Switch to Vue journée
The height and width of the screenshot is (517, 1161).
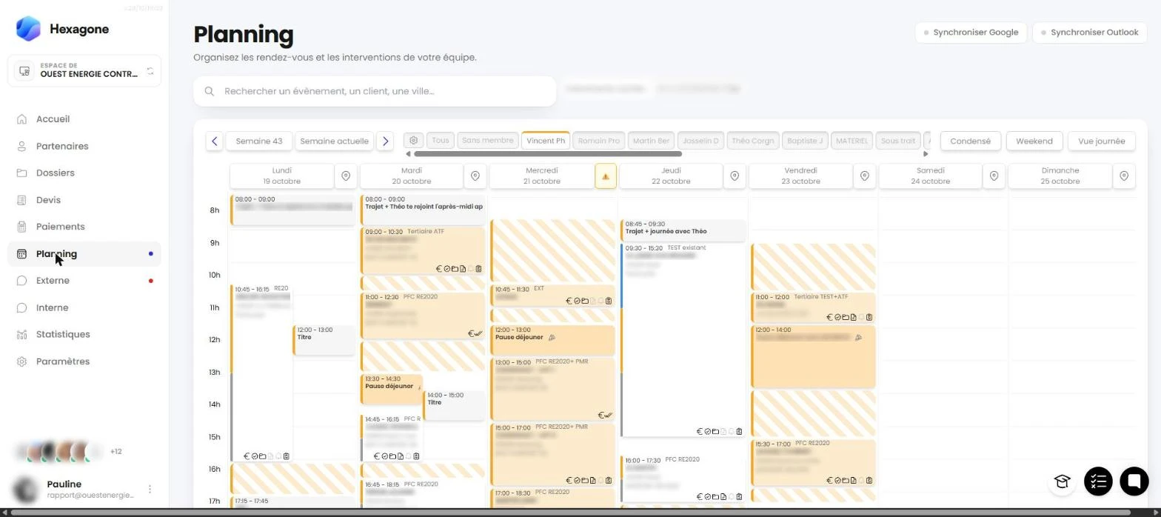coord(1101,141)
